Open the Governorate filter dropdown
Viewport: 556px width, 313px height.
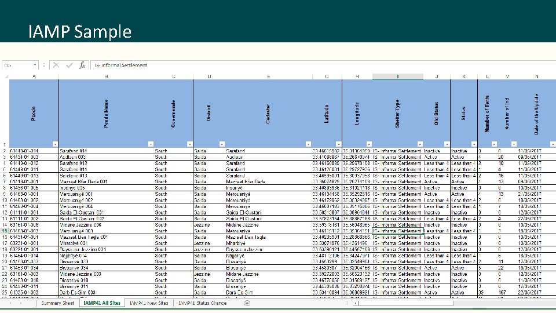189,144
